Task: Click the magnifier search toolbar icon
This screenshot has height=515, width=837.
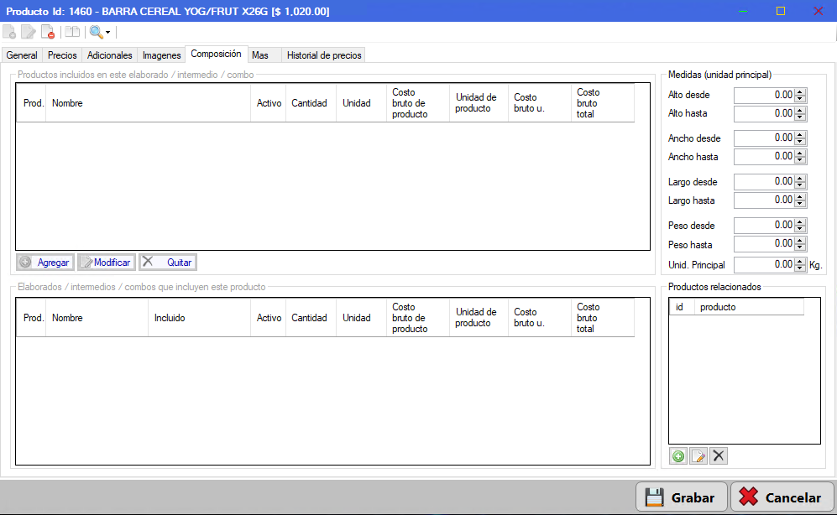Action: click(x=96, y=32)
